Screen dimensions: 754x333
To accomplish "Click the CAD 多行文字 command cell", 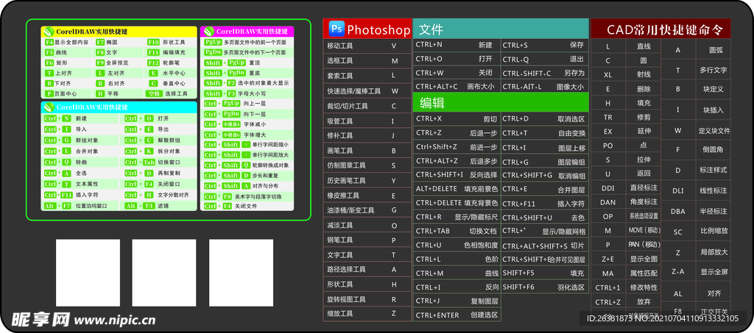I will (x=713, y=70).
